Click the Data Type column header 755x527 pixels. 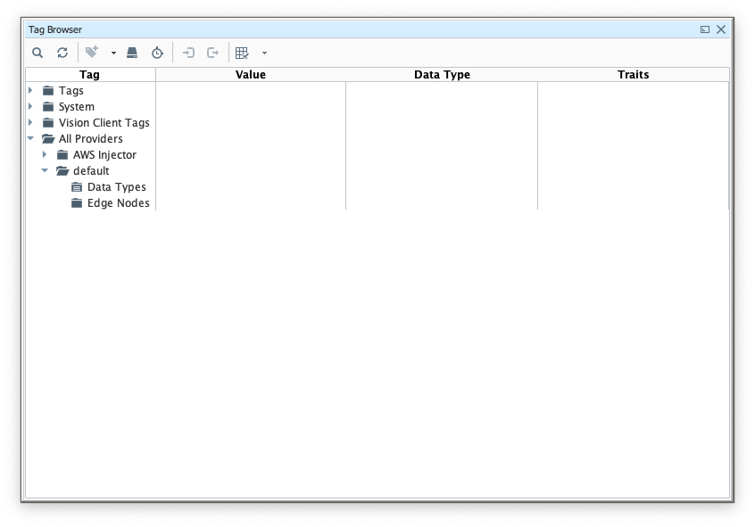click(442, 75)
